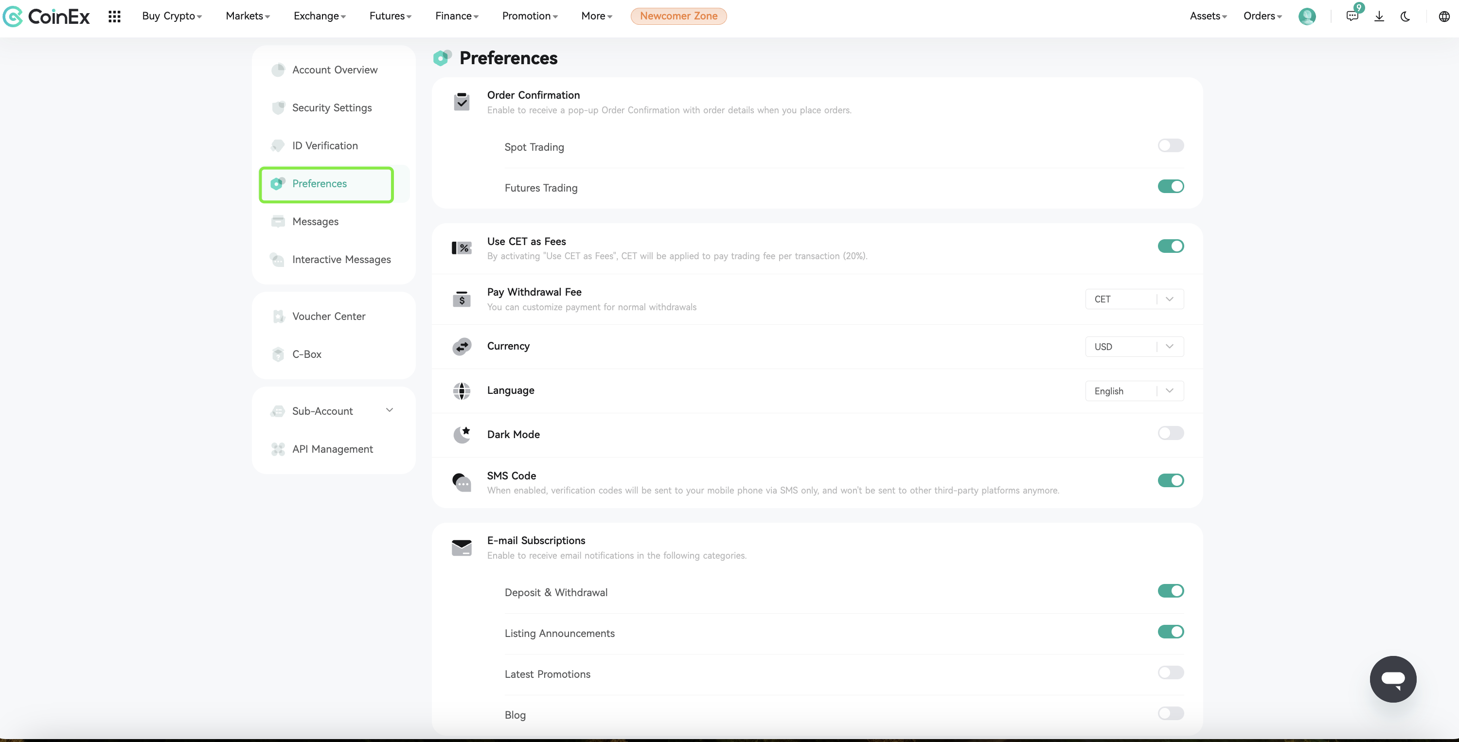This screenshot has height=742, width=1459.
Task: Click the ID Verification sidebar icon
Action: coord(278,145)
